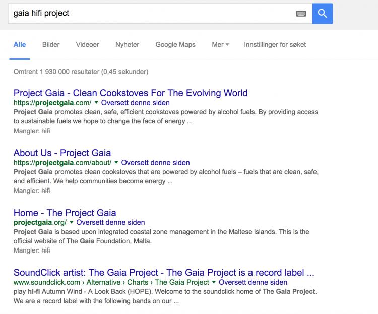The width and height of the screenshot is (378, 314).
Task: Switch to the Videoer tab
Action: [x=88, y=45]
